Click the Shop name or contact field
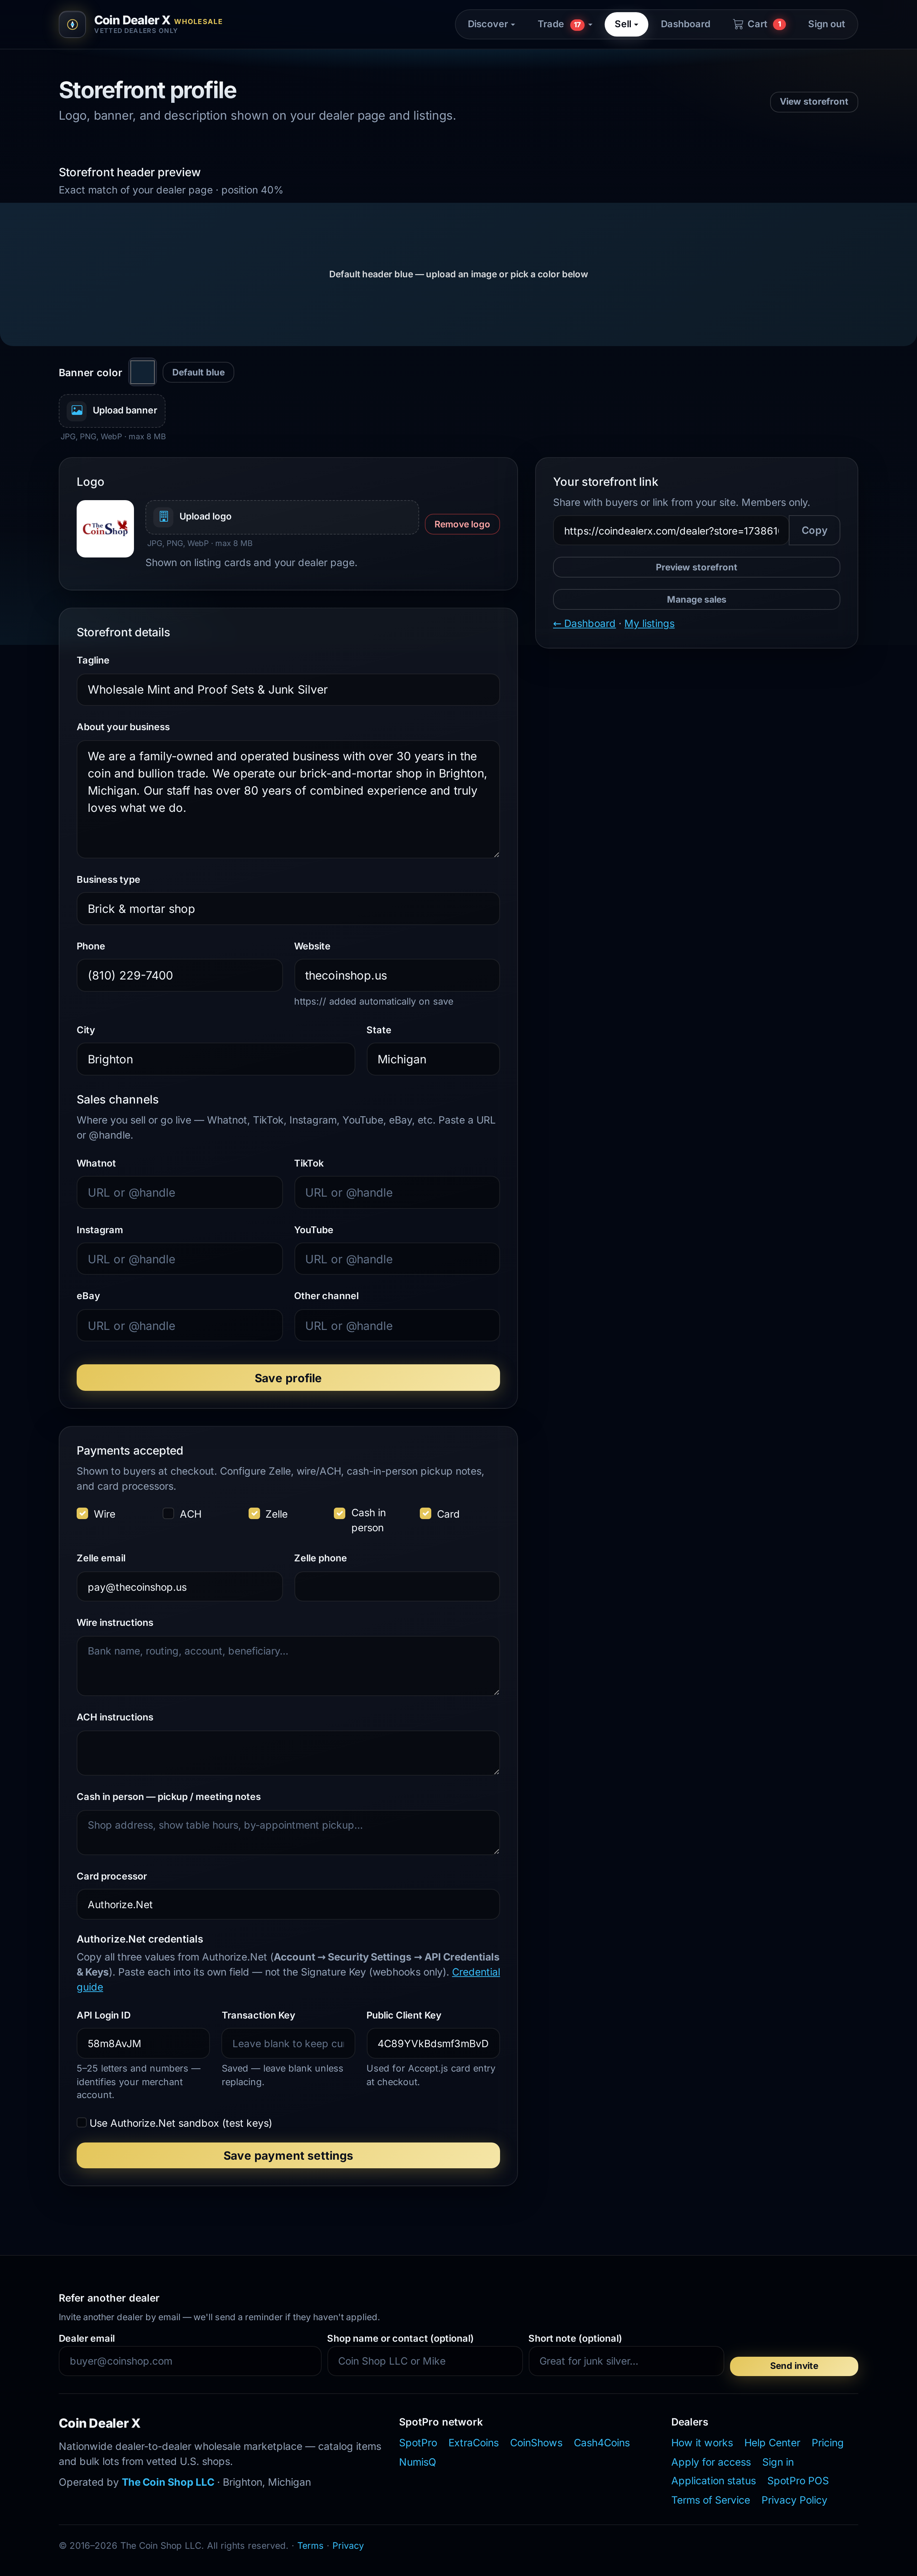The width and height of the screenshot is (917, 2576). 425,2361
